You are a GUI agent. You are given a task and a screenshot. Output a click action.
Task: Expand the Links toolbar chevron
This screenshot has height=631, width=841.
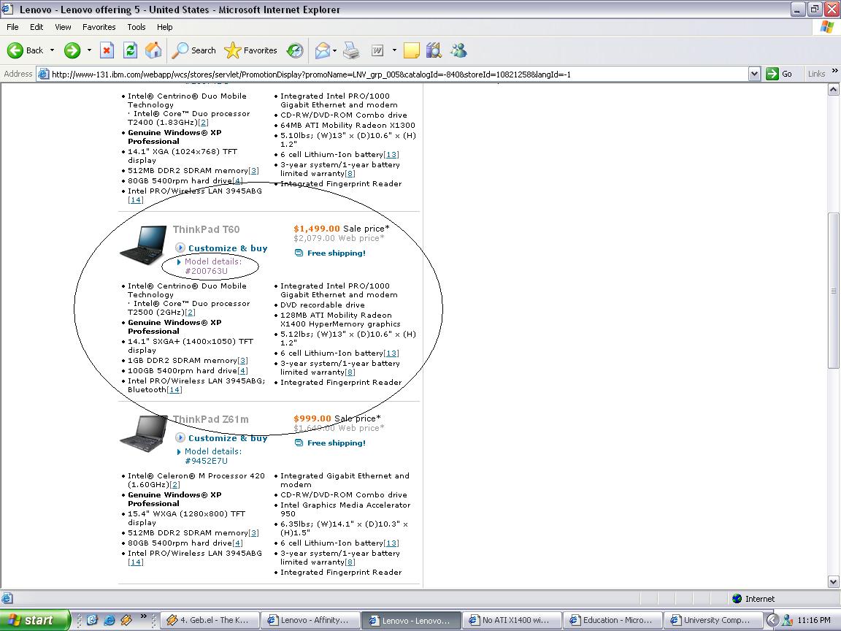click(x=834, y=71)
